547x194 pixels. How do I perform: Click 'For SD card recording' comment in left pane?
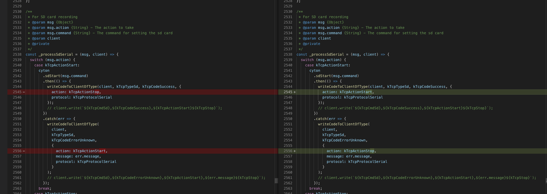(x=55, y=17)
